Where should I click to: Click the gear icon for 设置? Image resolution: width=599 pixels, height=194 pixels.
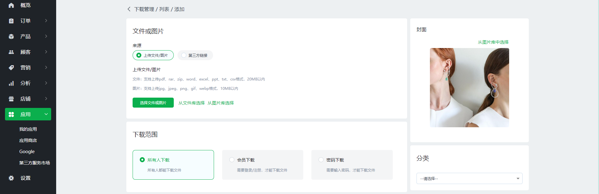click(x=11, y=178)
